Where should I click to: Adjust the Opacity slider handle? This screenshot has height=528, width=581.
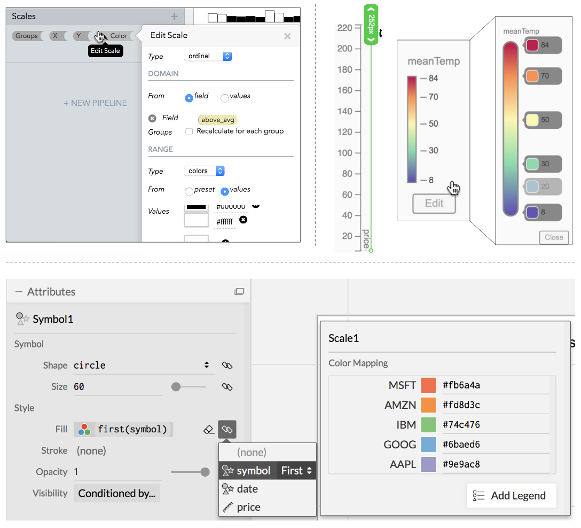[205, 472]
